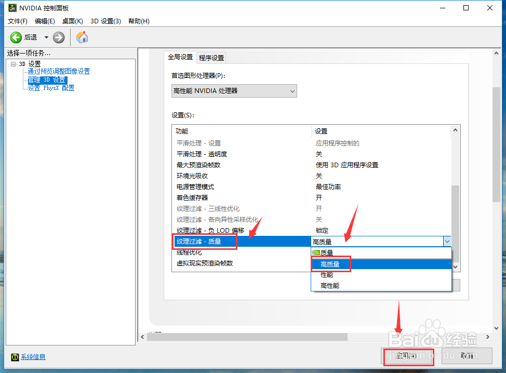Open 首选图形处理器 dropdown
Screen dimensions: 506x373
[x=234, y=91]
